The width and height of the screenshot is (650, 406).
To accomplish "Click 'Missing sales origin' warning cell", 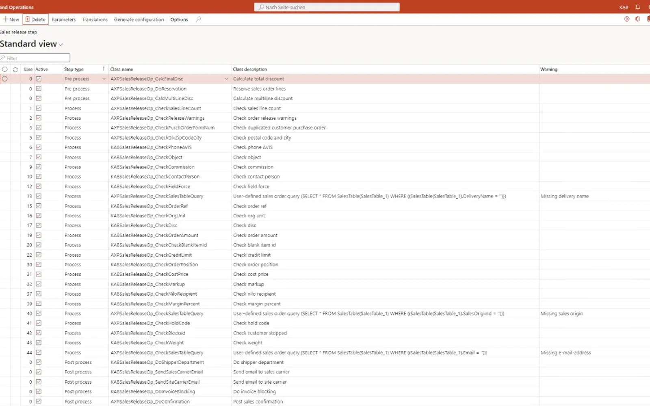I will coord(562,313).
